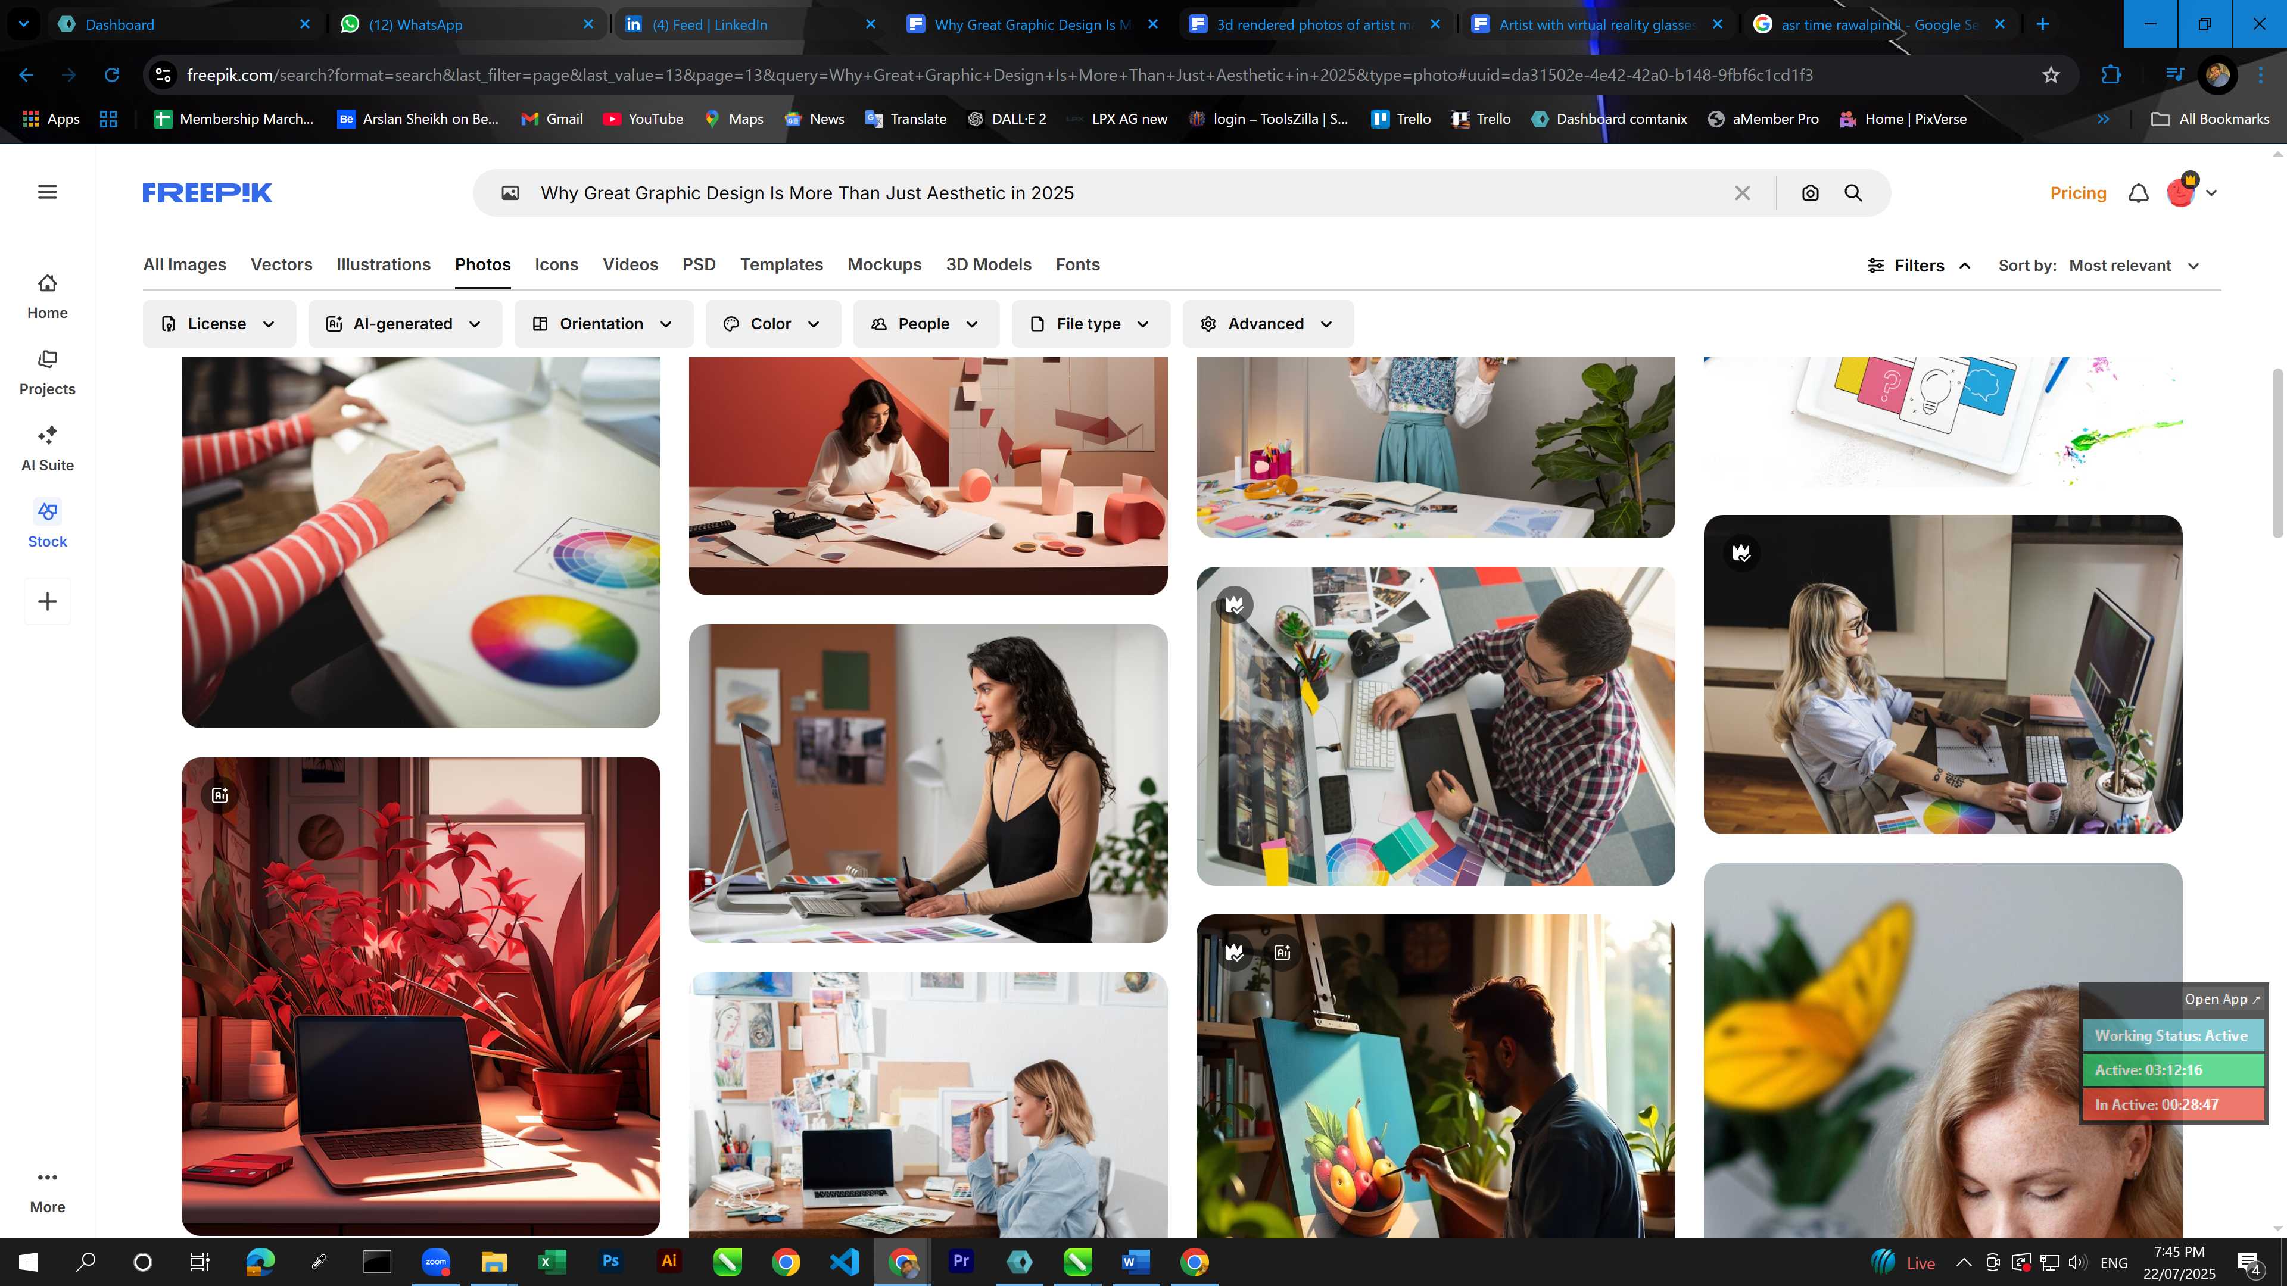Viewport: 2287px width, 1286px height.
Task: Switch to WhatsApp browser tab
Action: (468, 24)
